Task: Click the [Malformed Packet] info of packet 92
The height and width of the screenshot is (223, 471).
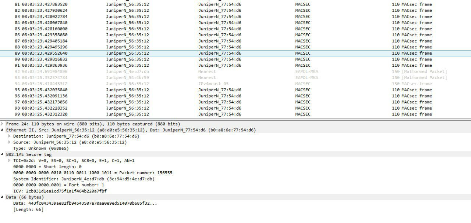Action: [x=424, y=72]
